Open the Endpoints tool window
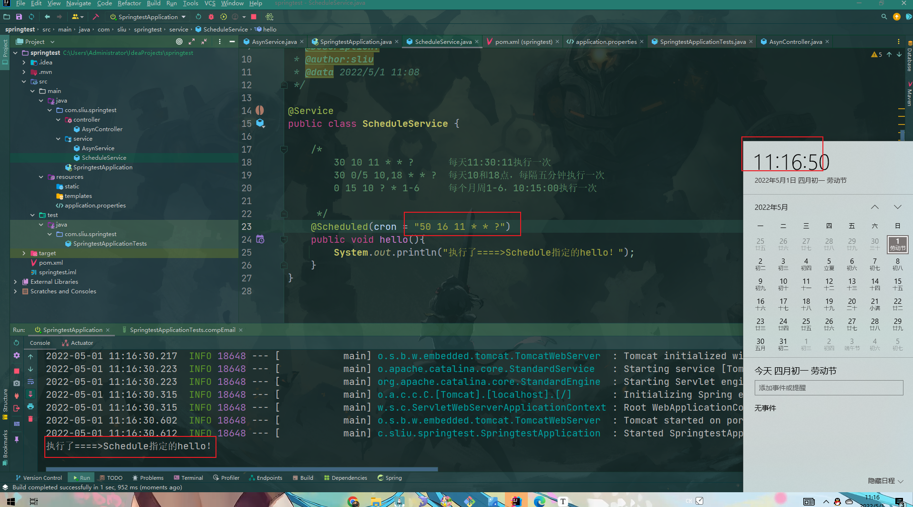 (x=266, y=477)
